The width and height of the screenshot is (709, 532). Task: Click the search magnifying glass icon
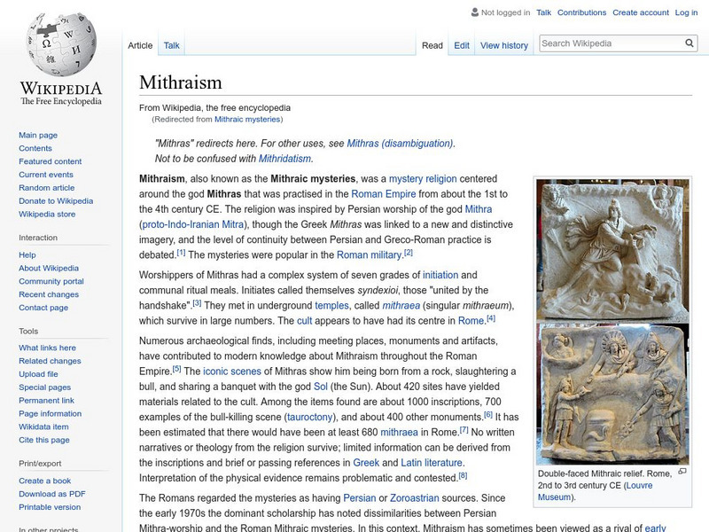point(690,43)
